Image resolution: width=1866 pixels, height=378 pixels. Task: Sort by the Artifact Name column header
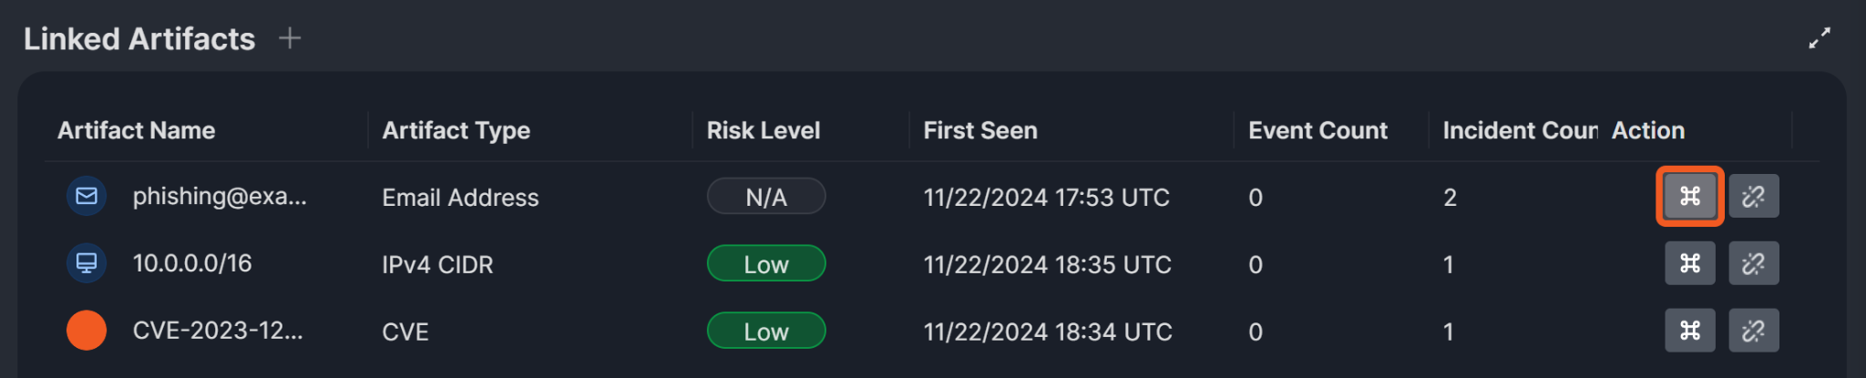pyautogui.click(x=137, y=130)
